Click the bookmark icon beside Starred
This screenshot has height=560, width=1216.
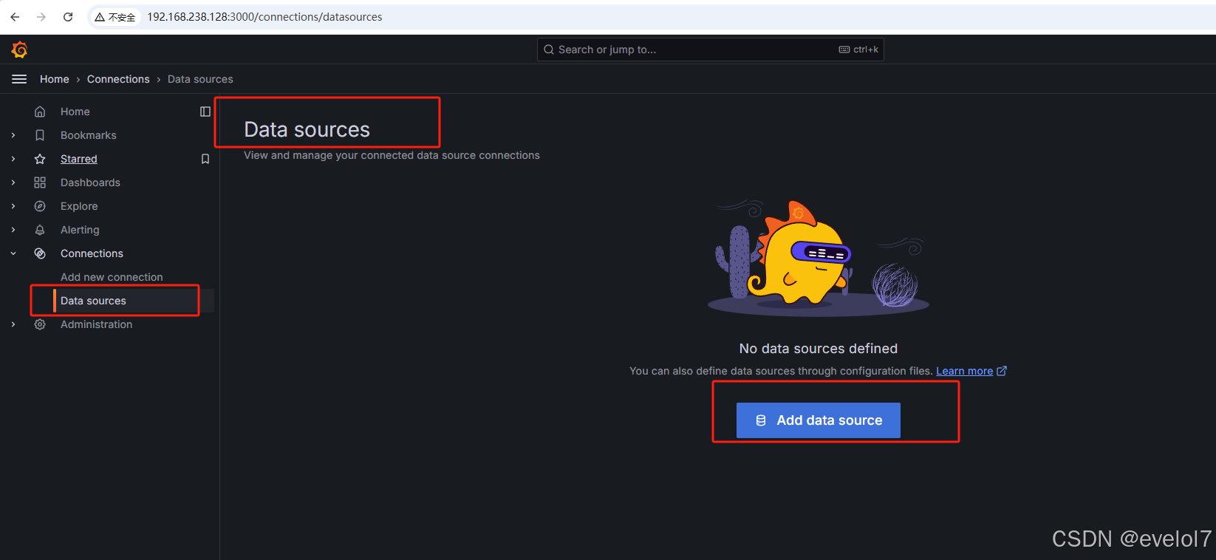point(205,159)
